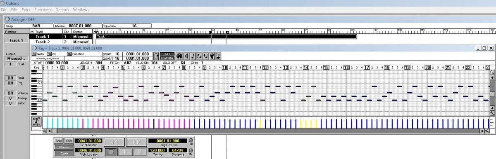This screenshot has height=159, width=496.
Task: Click the VELO OFF value 64
Action: (x=183, y=63)
